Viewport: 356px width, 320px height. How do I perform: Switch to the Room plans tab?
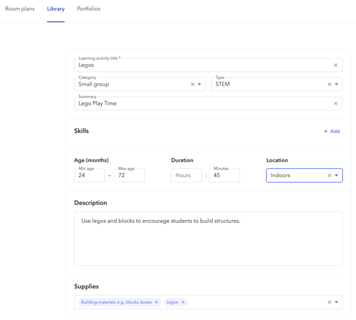point(20,9)
